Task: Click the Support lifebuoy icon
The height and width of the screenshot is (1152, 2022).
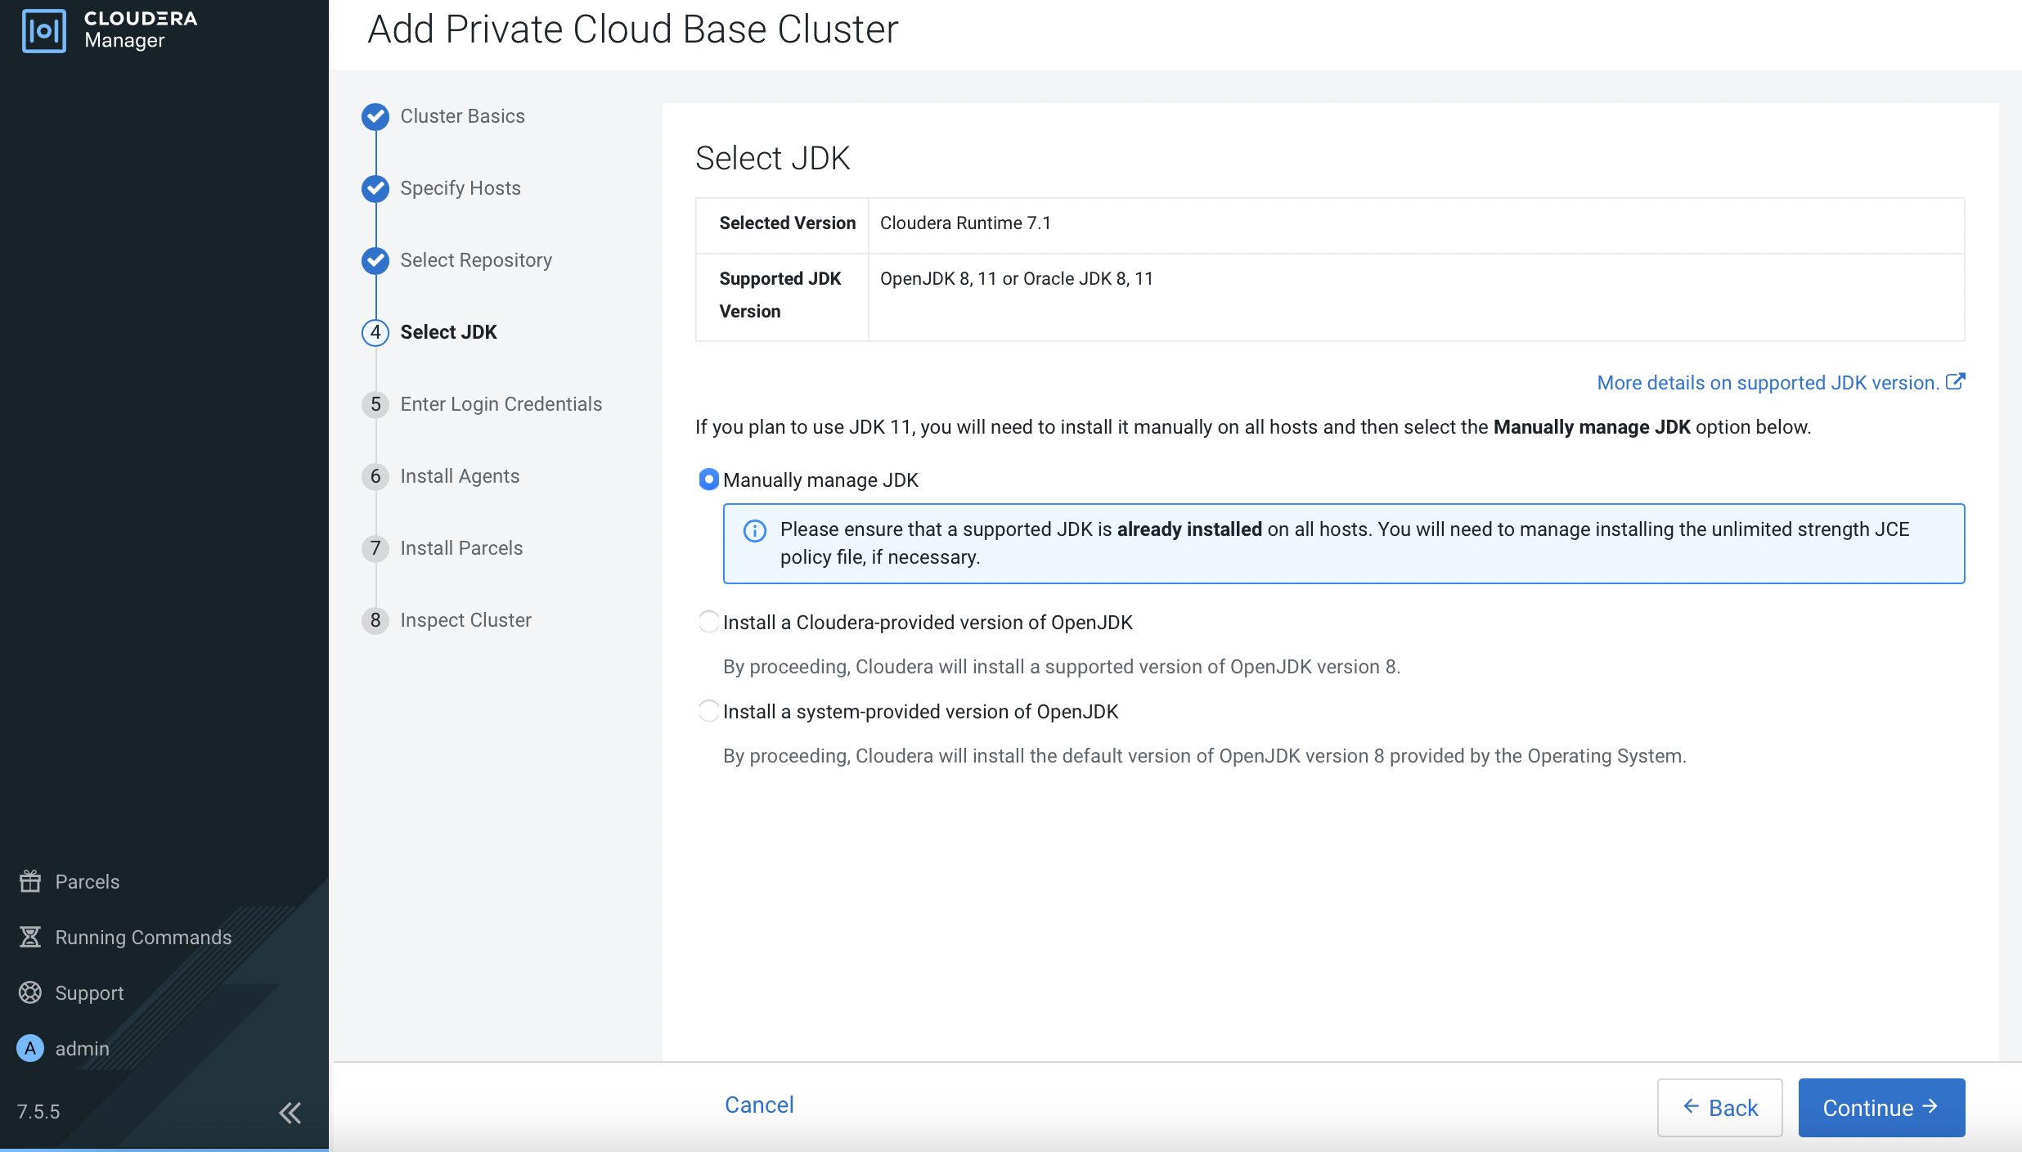Action: [30, 992]
